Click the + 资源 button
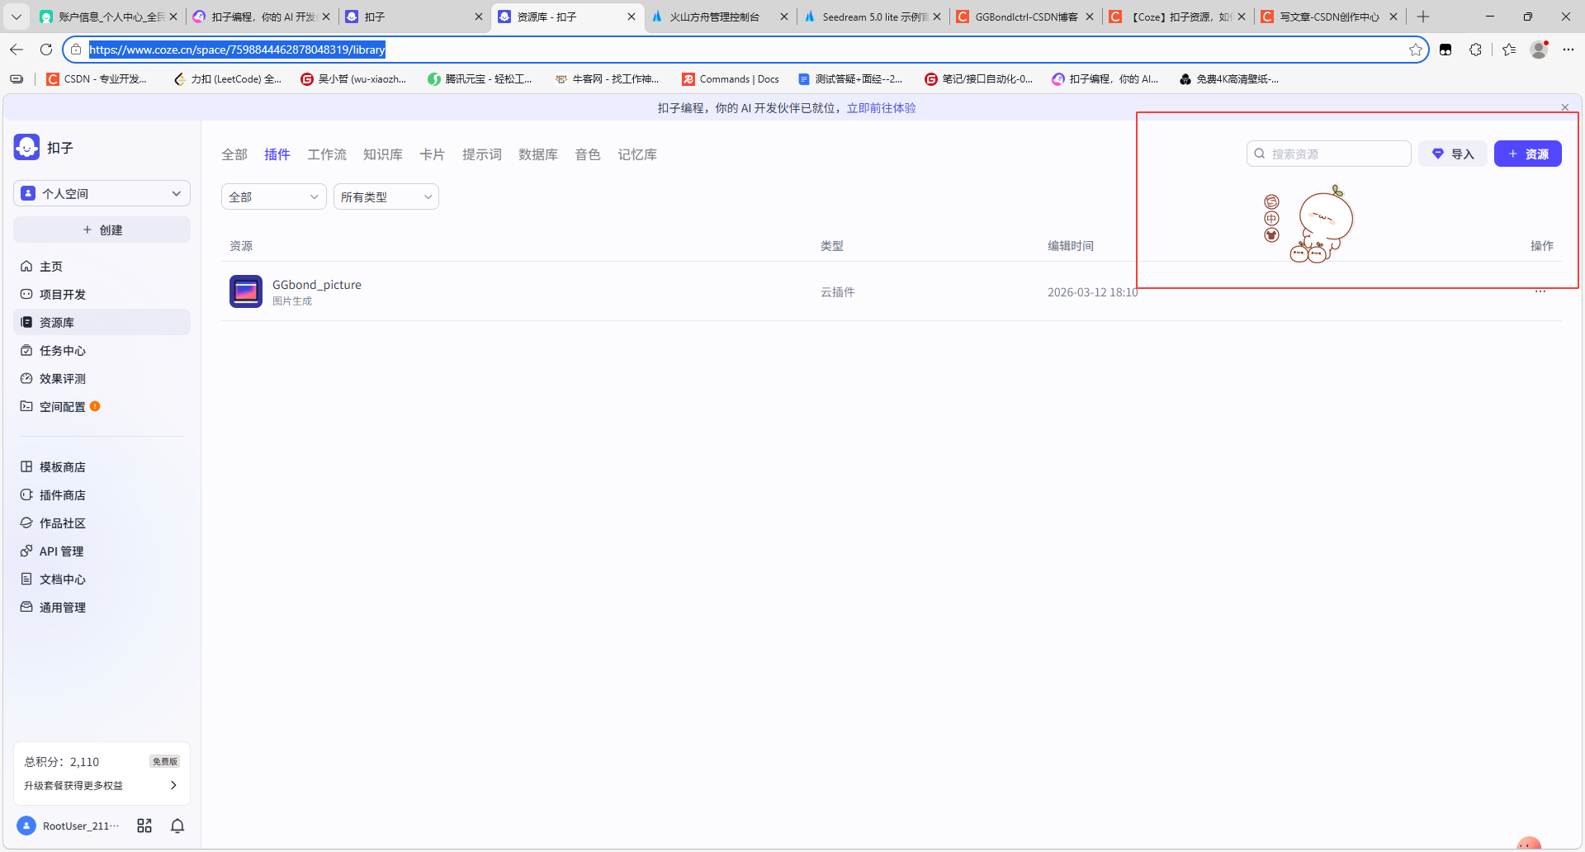 [1528, 154]
